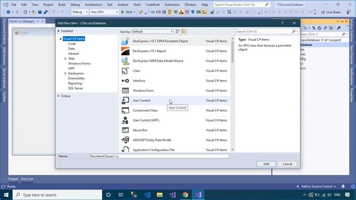Select the User Control (WPF) icon

125,120
